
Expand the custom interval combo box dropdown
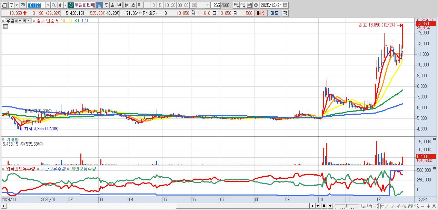pyautogui.click(x=207, y=5)
